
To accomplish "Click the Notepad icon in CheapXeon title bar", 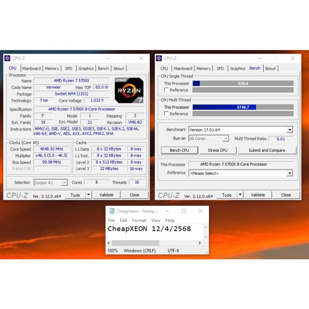I will coord(111,211).
